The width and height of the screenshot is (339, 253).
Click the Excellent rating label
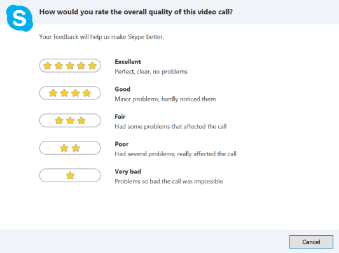128,62
